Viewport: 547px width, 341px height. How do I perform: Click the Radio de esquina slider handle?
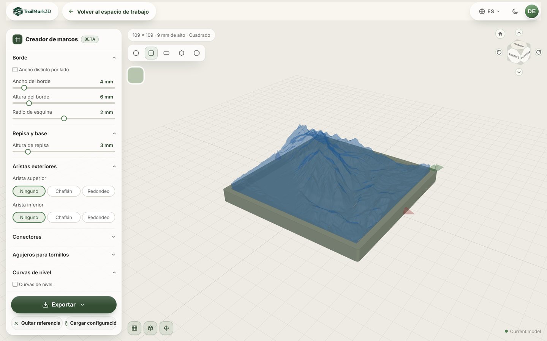[x=64, y=119]
